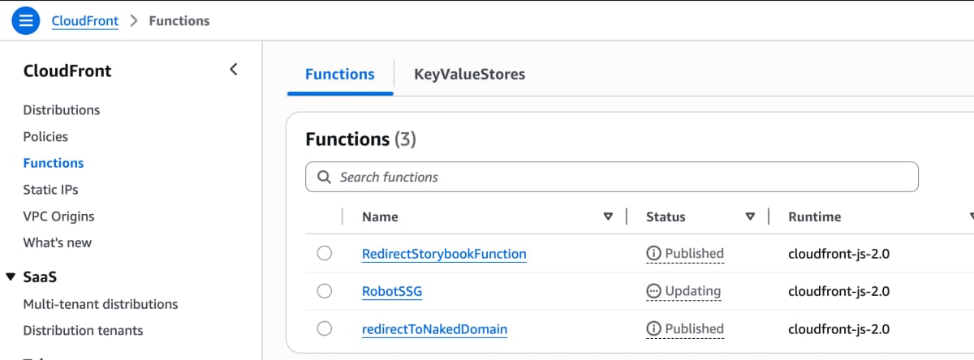
Task: Click the search magnifier icon
Action: tap(324, 177)
